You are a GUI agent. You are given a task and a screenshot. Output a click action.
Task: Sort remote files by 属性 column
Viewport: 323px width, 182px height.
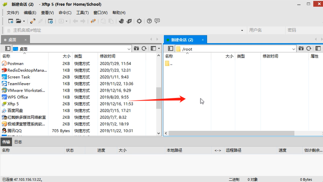pos(316,56)
